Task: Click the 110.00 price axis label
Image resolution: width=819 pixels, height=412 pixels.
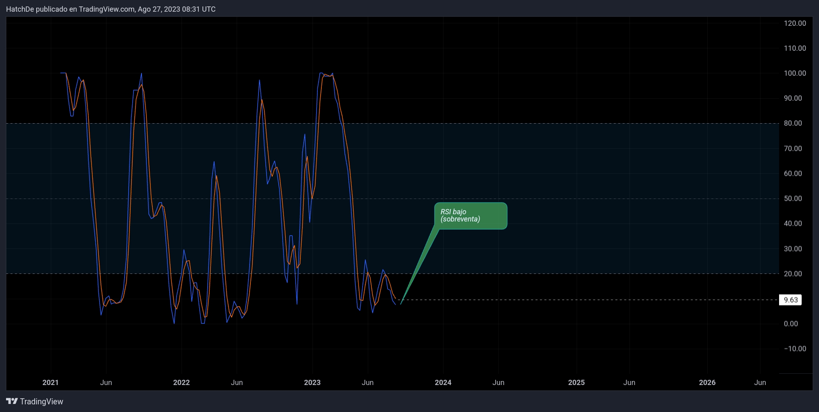Action: coord(795,48)
